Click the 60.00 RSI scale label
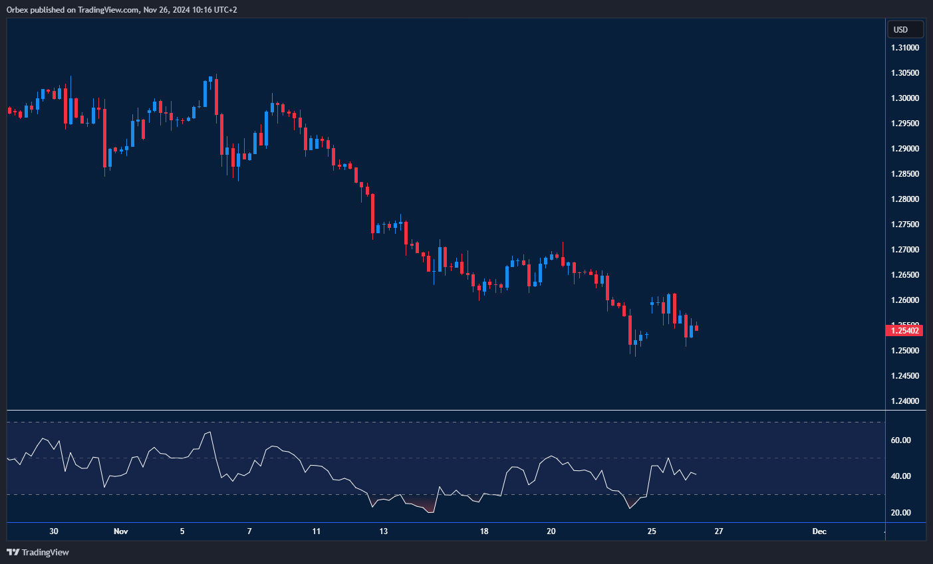The height and width of the screenshot is (564, 933). pyautogui.click(x=900, y=440)
